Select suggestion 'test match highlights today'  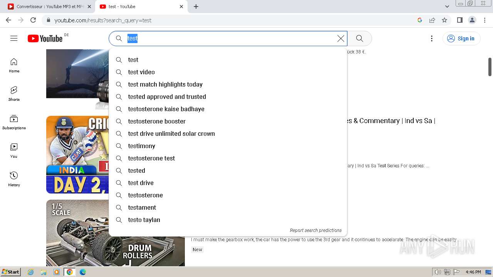pos(228,84)
